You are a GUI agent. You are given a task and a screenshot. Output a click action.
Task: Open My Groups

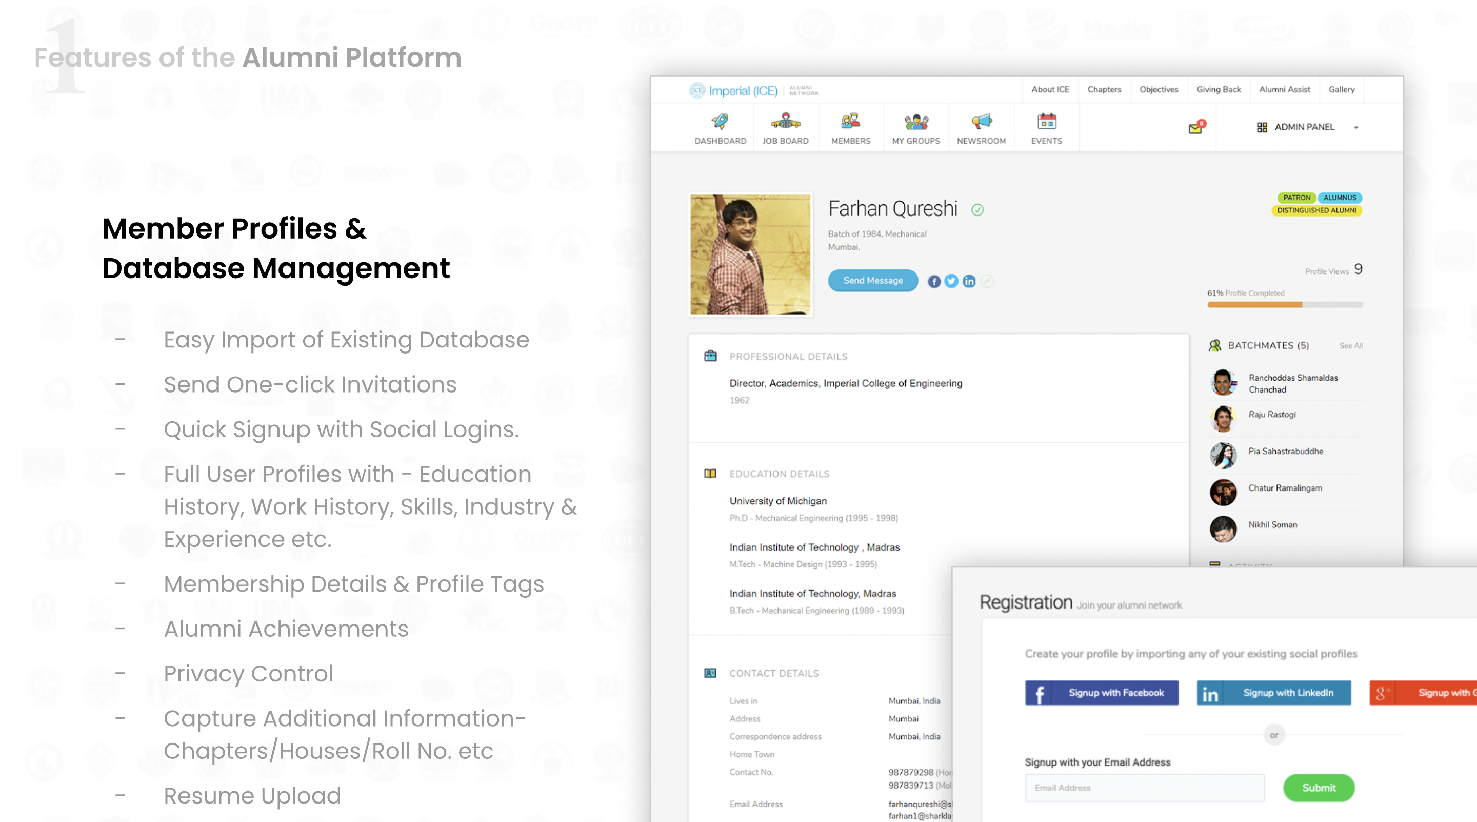click(x=915, y=127)
